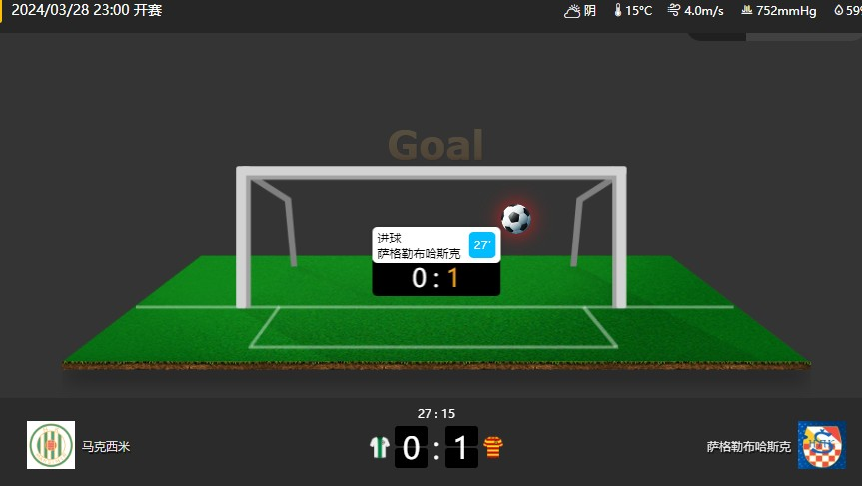Click the green-white home jersey icon

(x=380, y=447)
